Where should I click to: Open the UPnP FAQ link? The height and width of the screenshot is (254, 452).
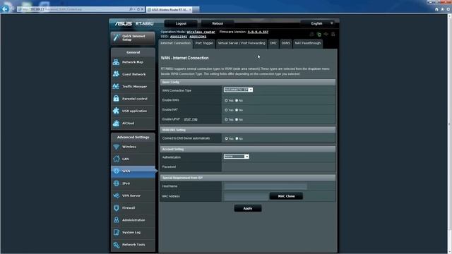tap(191, 119)
